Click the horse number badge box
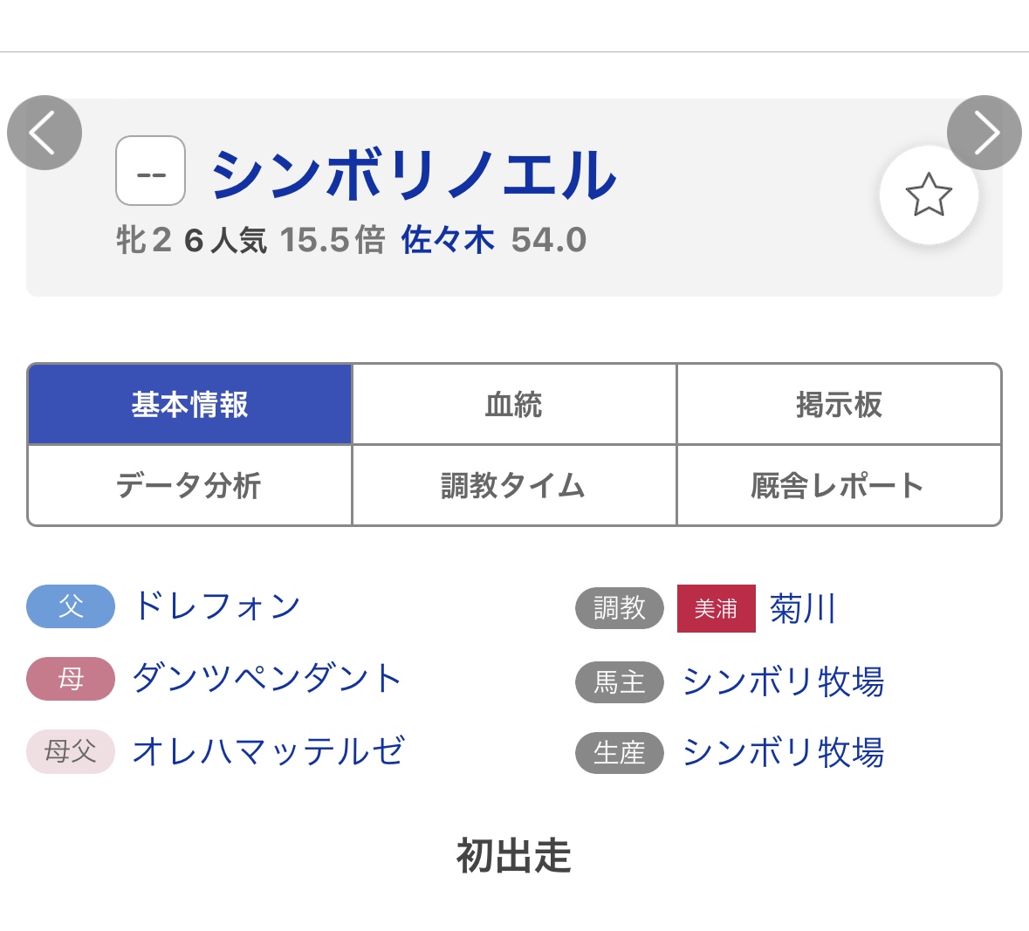 click(151, 171)
